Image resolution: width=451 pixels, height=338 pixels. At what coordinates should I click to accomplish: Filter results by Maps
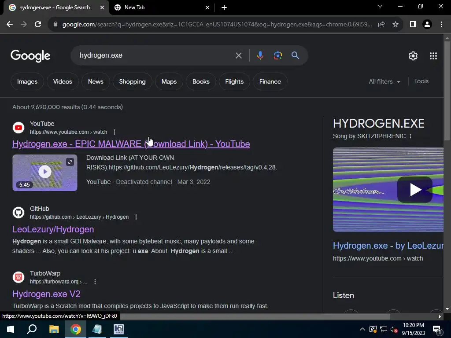[x=169, y=81]
